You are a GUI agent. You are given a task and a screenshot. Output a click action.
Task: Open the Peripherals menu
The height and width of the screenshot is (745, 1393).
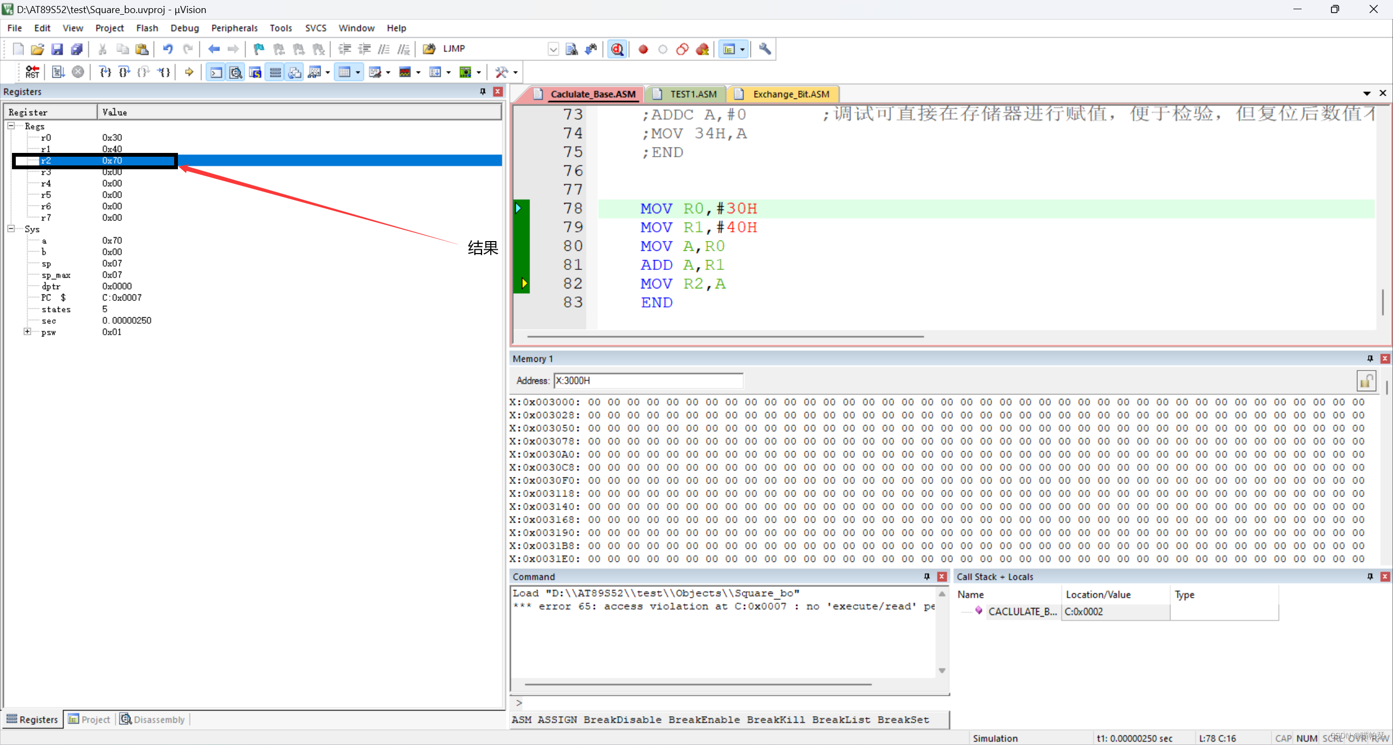tap(234, 28)
